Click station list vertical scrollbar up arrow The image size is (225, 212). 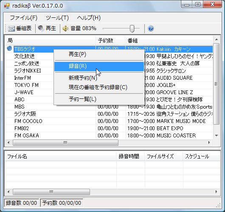(x=217, y=39)
